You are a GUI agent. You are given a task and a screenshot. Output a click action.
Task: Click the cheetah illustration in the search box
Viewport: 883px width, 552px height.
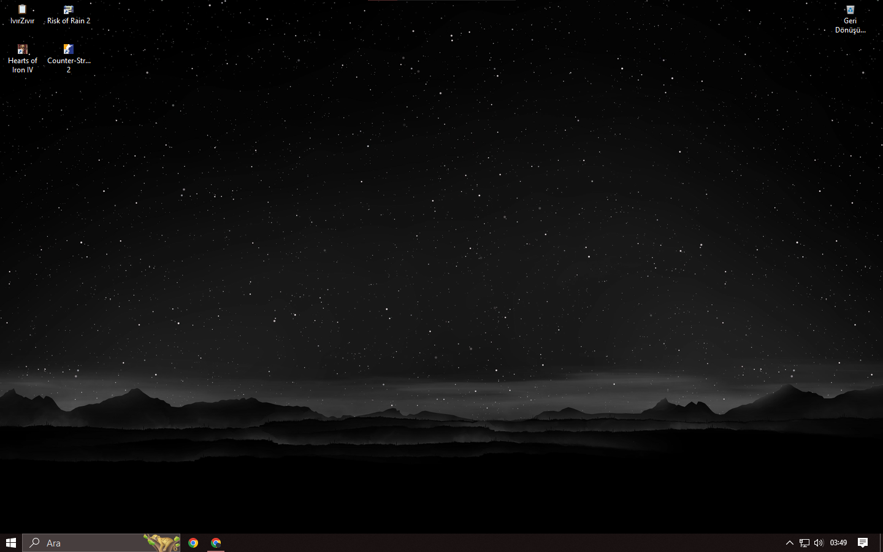pyautogui.click(x=162, y=543)
